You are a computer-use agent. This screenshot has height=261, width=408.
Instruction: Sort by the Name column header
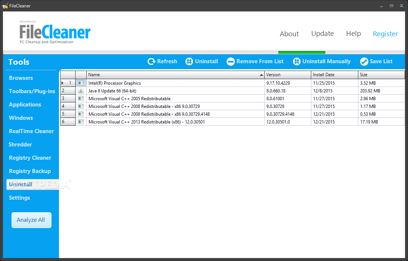(x=175, y=75)
